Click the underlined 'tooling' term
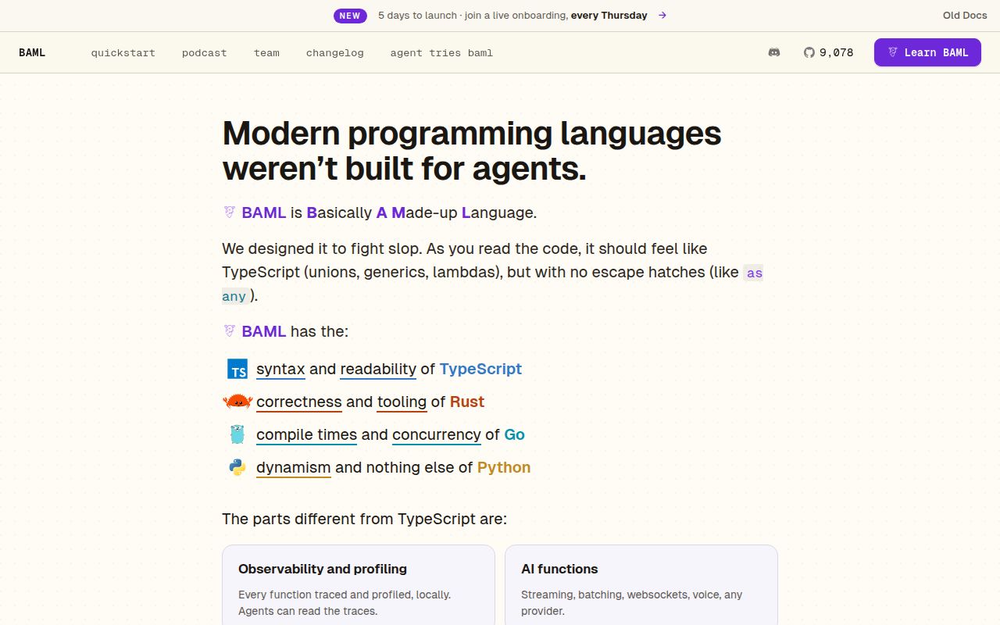This screenshot has height=625, width=1000. point(402,402)
